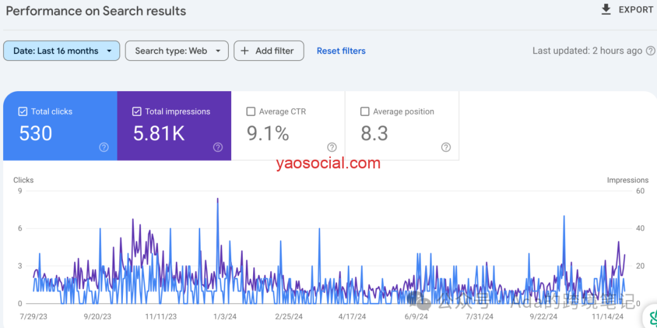This screenshot has height=328, width=657.
Task: Click help icon on Total clicks card
Action: pos(104,147)
